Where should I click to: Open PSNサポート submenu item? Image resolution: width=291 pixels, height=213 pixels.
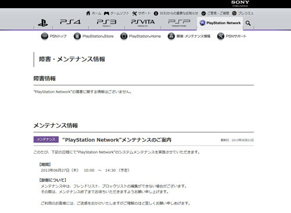[x=236, y=36]
